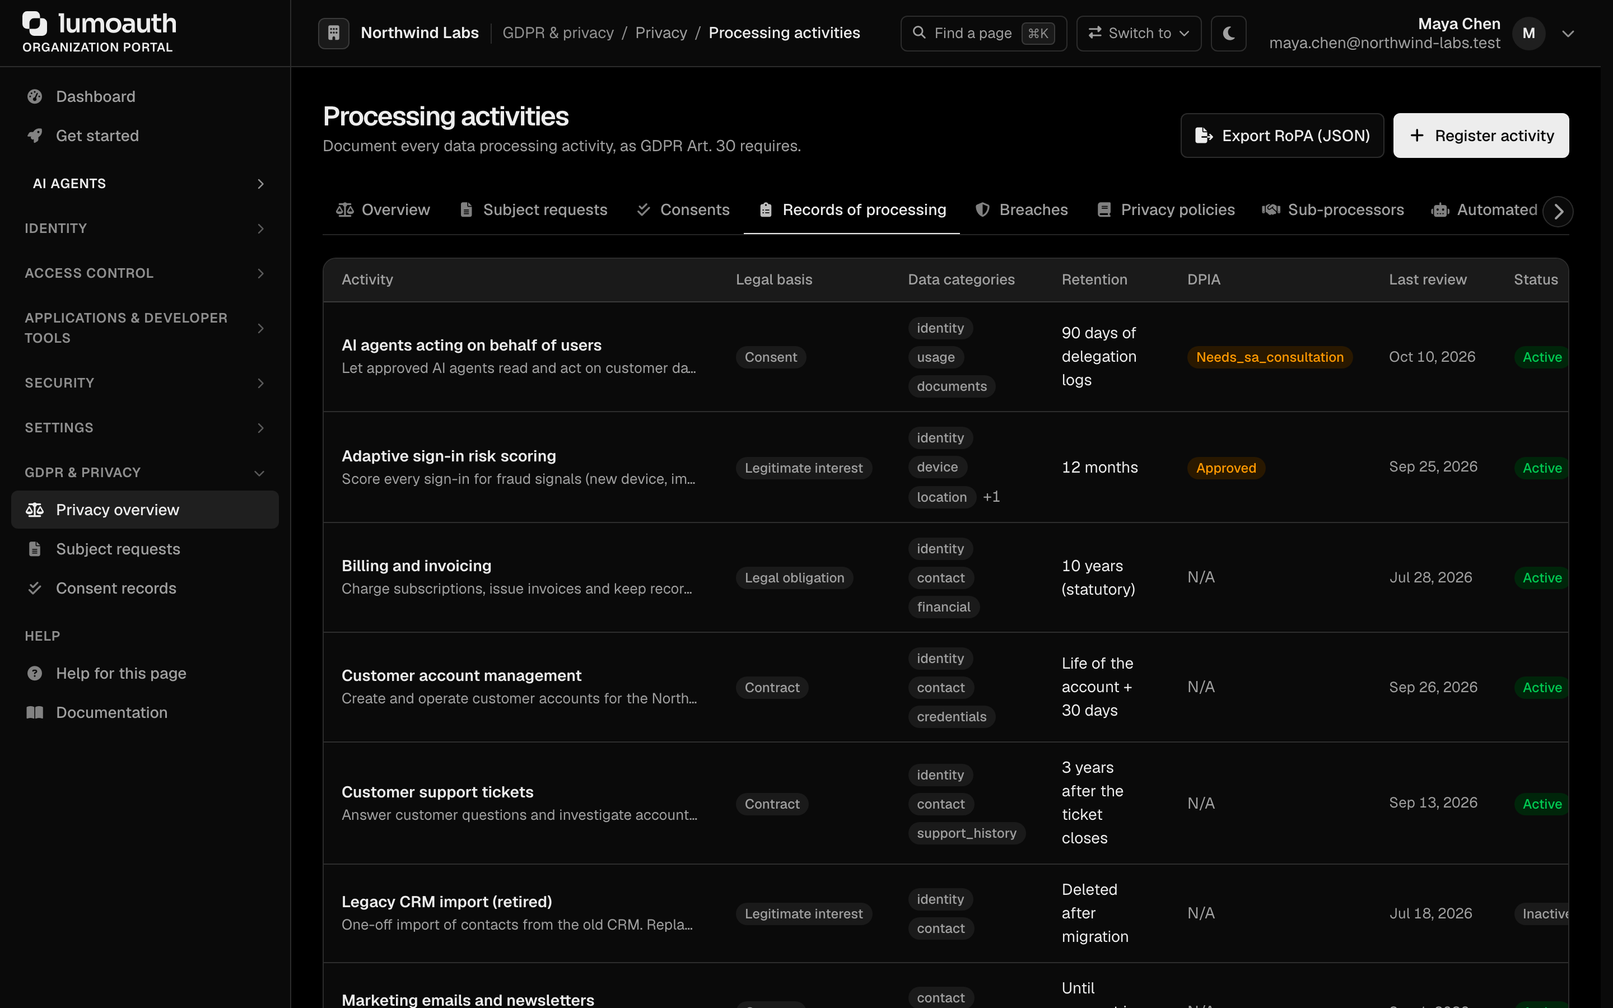Screen dimensions: 1613x1008
Task: Click the Automated robot icon
Action: click(x=1440, y=210)
